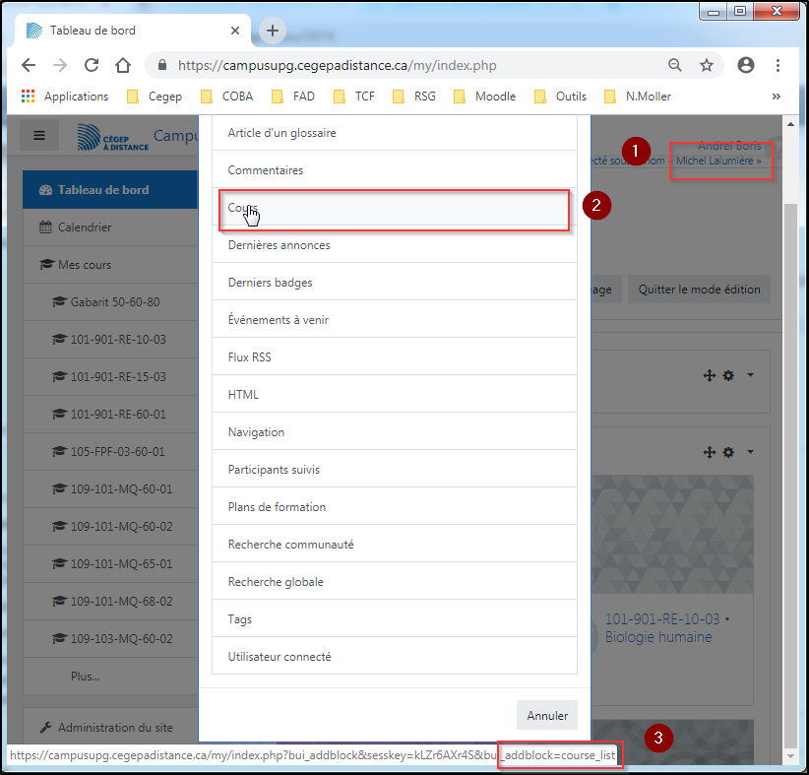Click the zoom magnifier icon in address bar
The height and width of the screenshot is (775, 809).
point(675,66)
